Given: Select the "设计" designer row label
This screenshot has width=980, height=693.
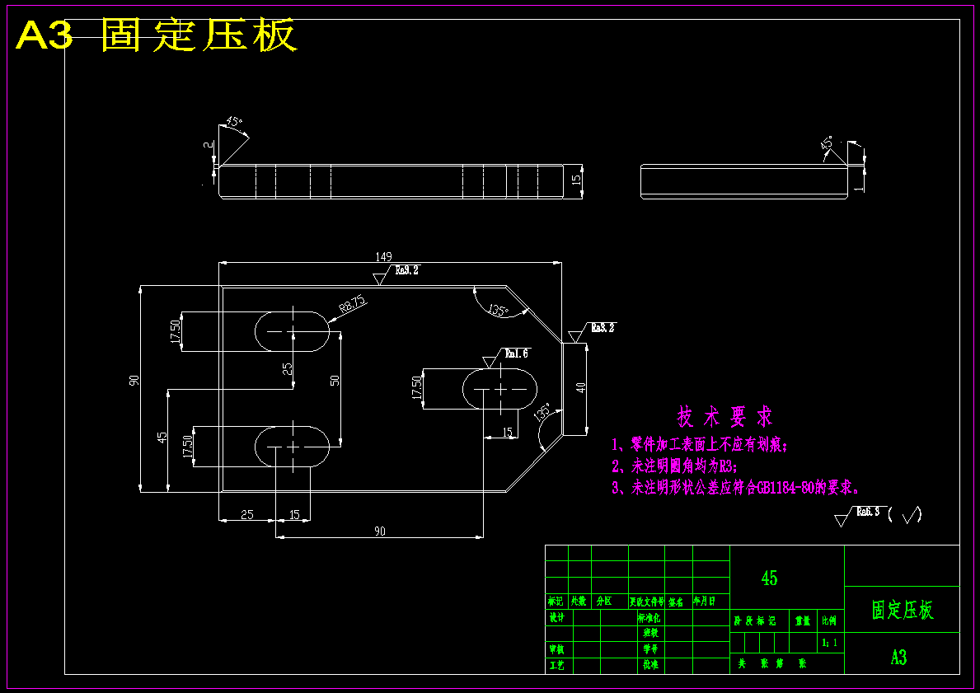Looking at the screenshot, I should (556, 616).
